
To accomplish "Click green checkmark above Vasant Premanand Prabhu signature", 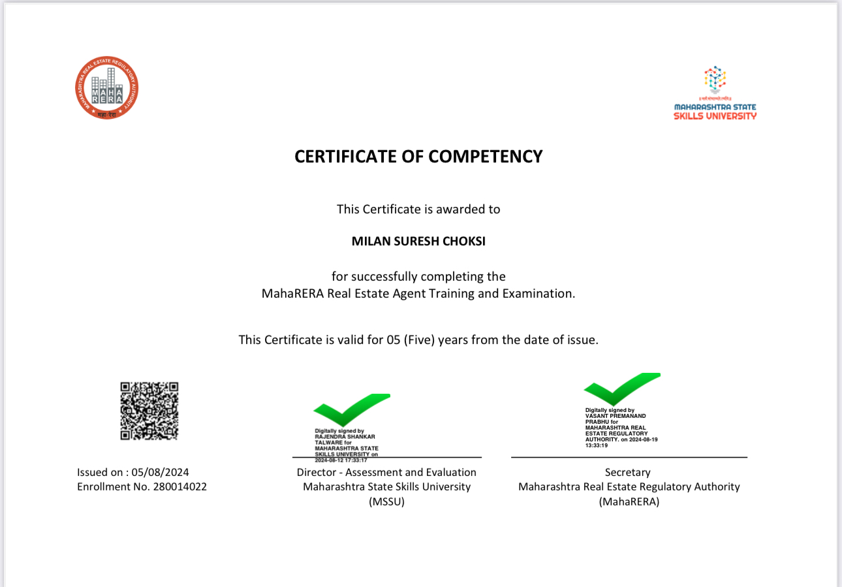I will point(621,389).
